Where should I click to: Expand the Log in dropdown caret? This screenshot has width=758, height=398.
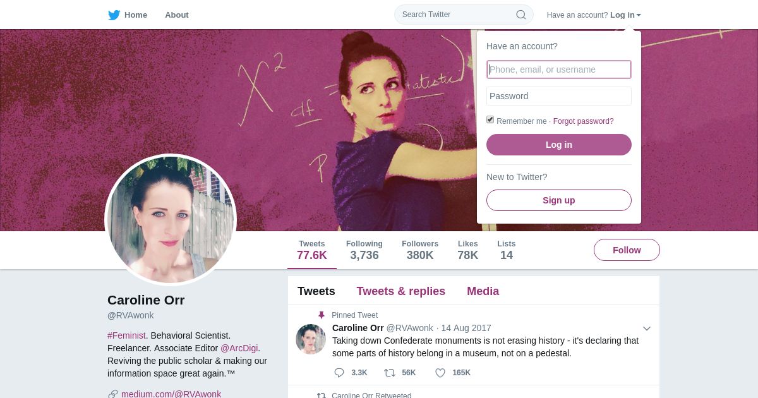coord(639,15)
